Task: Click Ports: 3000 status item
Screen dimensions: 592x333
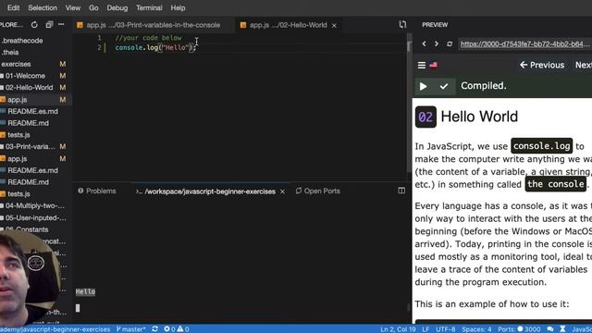Action: pos(519,329)
